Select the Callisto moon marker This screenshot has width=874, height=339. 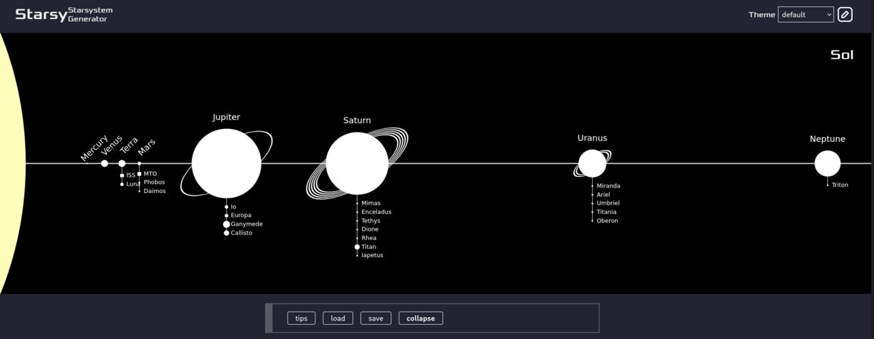point(227,233)
